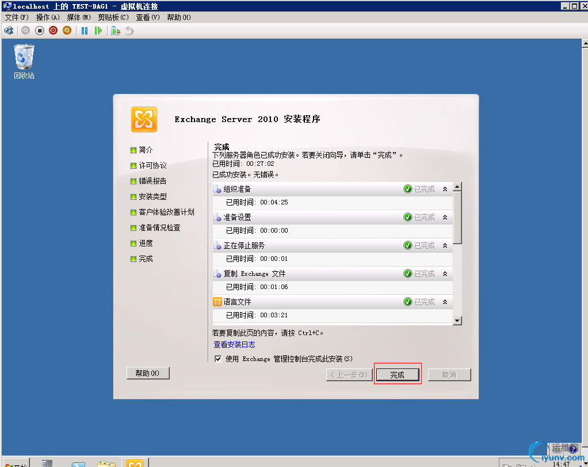The width and height of the screenshot is (588, 467).
Task: Select the 进度 step in the sidebar
Action: tap(146, 243)
